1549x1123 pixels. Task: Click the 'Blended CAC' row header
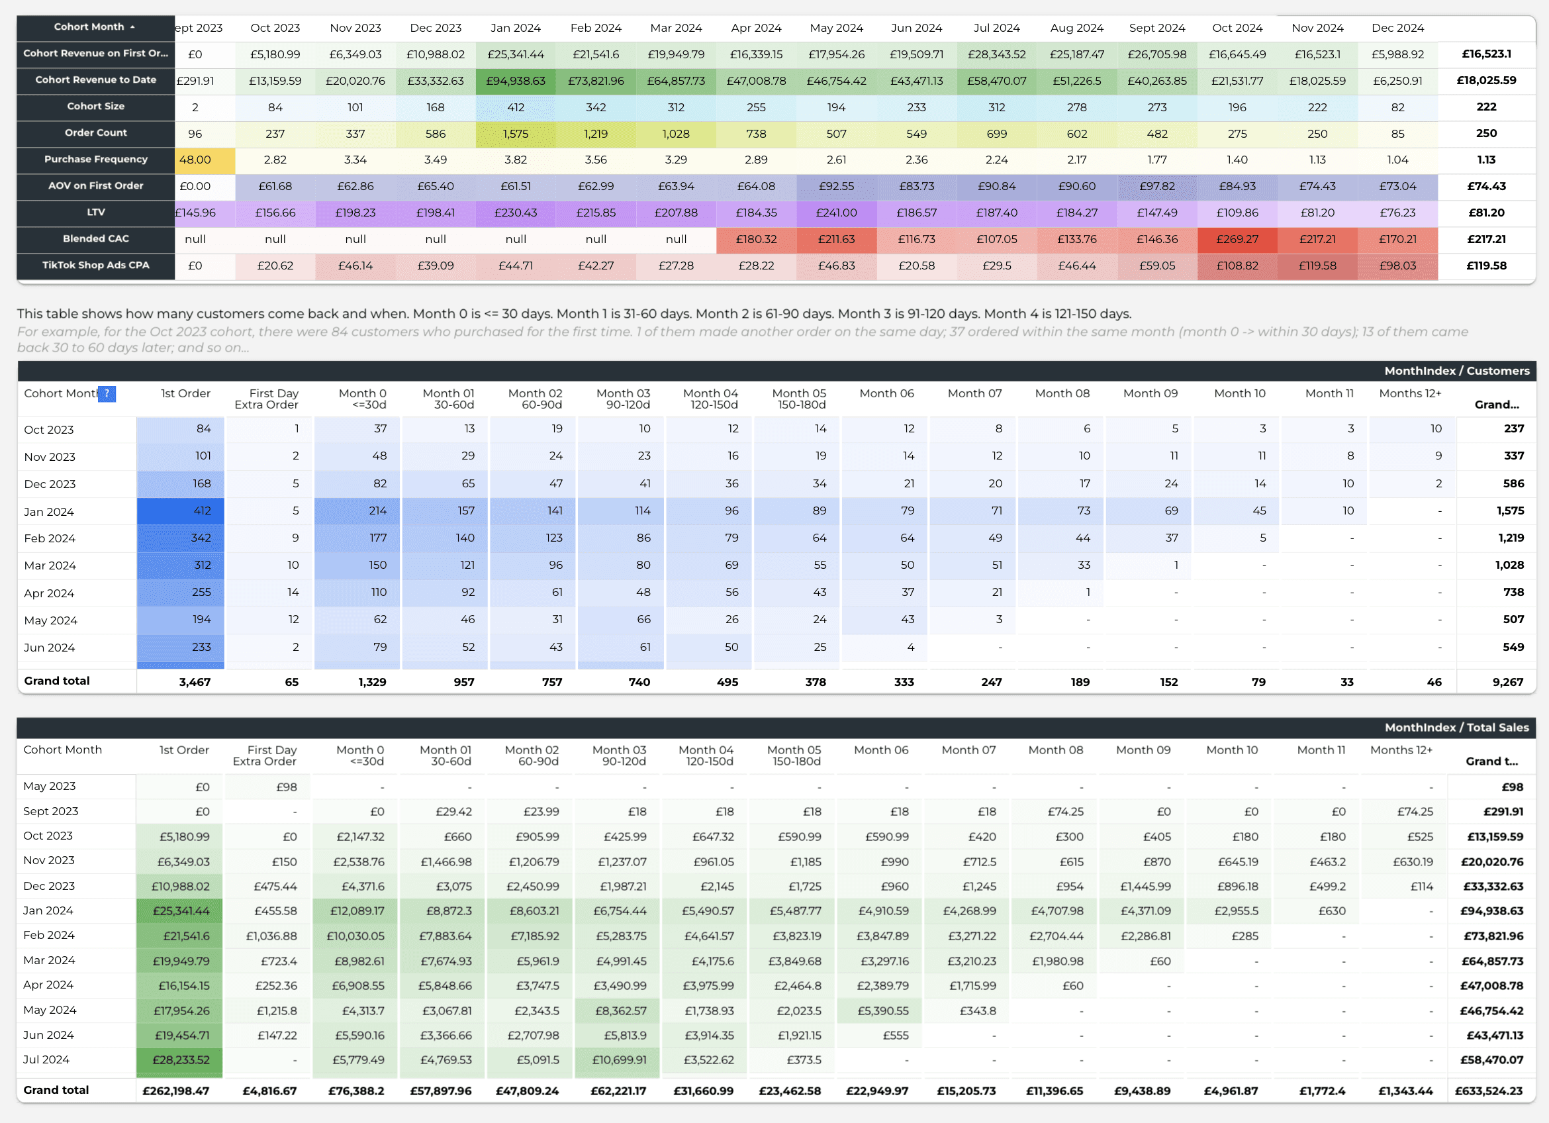click(95, 239)
